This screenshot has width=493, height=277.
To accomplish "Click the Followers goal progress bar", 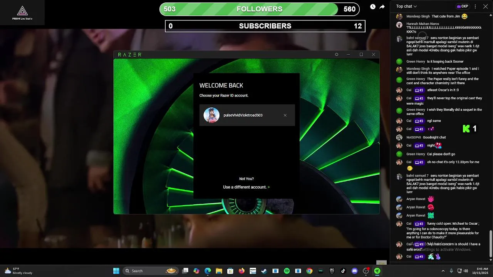I will pyautogui.click(x=260, y=9).
